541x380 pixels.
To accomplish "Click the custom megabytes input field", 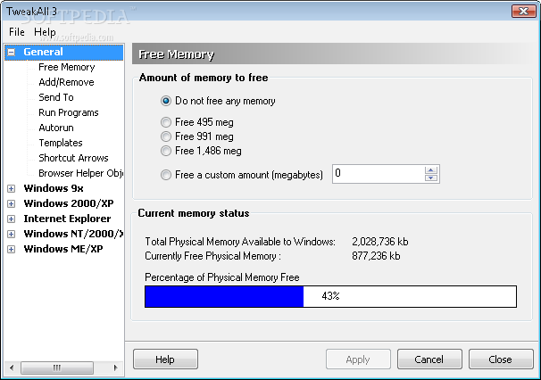I will pos(379,174).
